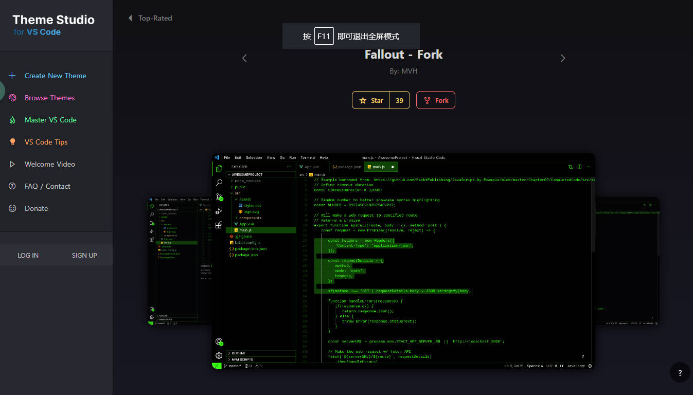693x395 pixels.
Task: Click the SIGN UP button
Action: point(84,255)
